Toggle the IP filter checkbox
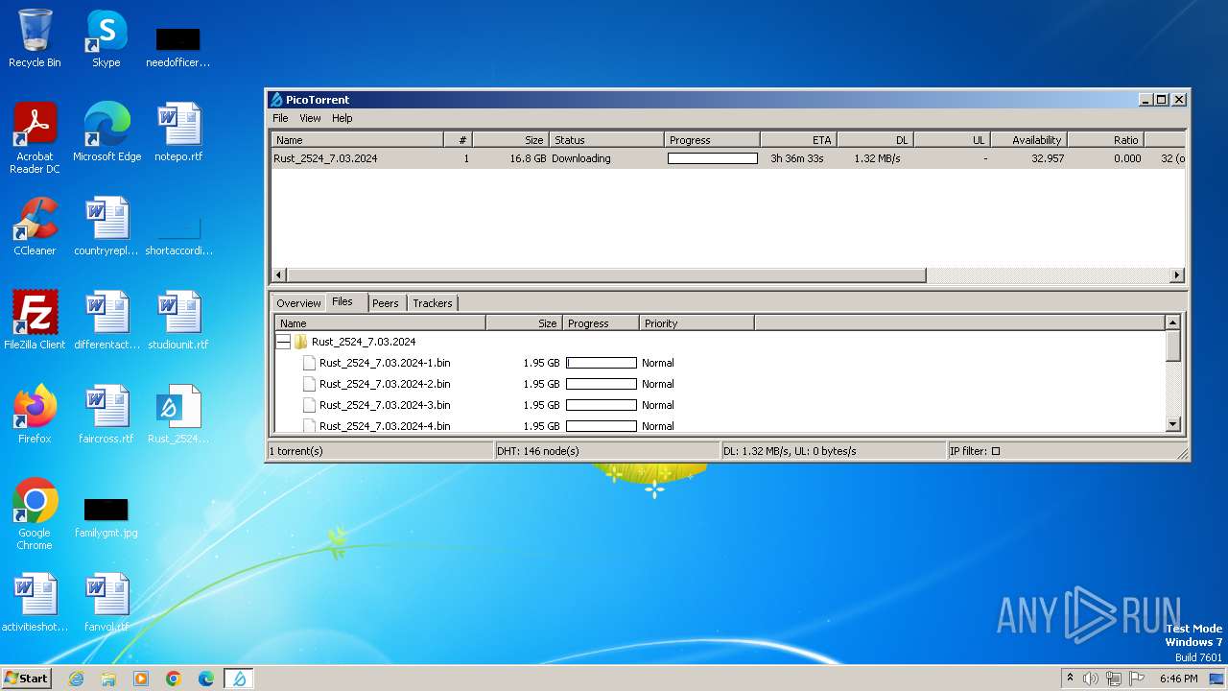Viewport: 1228px width, 691px height. (995, 451)
